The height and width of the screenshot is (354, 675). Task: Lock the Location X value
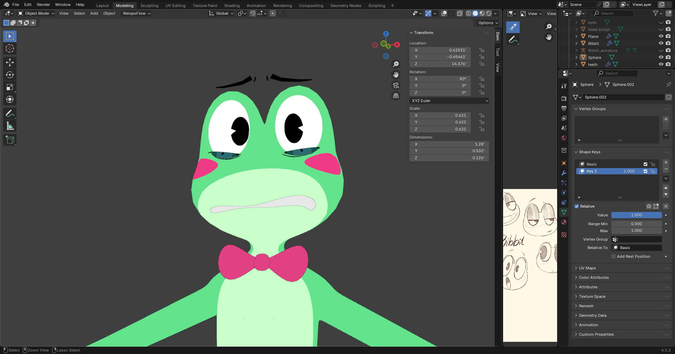[482, 50]
